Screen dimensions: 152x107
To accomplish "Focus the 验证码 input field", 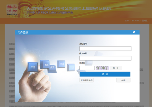I will coord(87,68).
